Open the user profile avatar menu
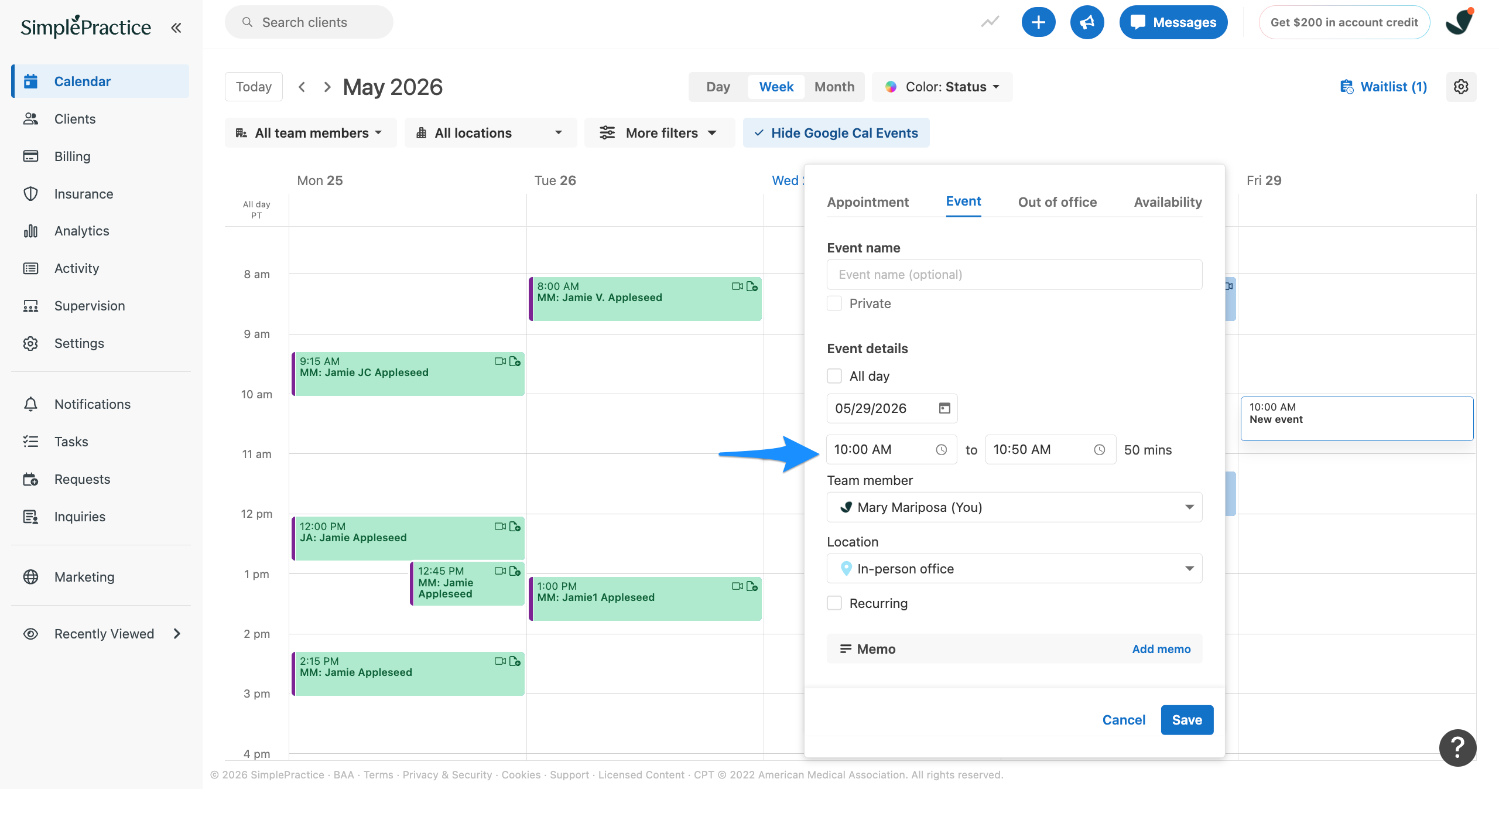1499x813 pixels. pos(1459,22)
